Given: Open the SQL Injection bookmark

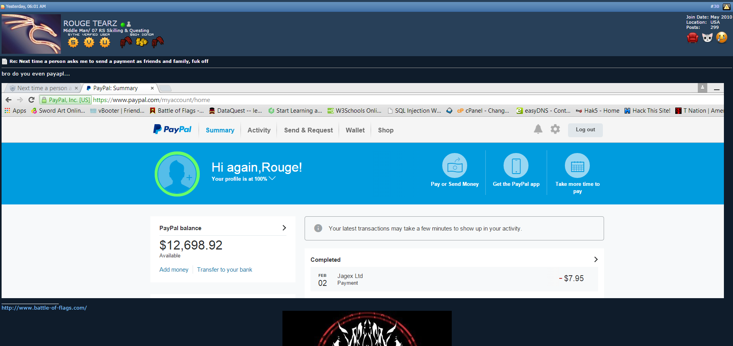Looking at the screenshot, I should [x=414, y=111].
